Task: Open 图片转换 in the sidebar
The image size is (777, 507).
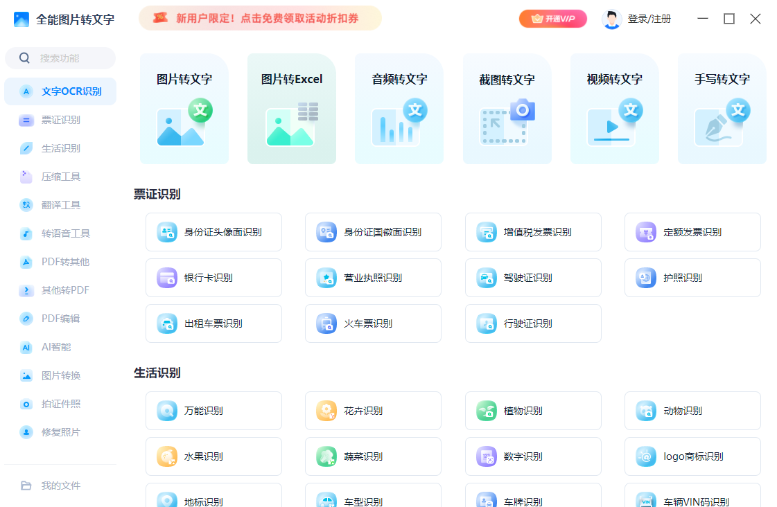Action: pos(60,376)
